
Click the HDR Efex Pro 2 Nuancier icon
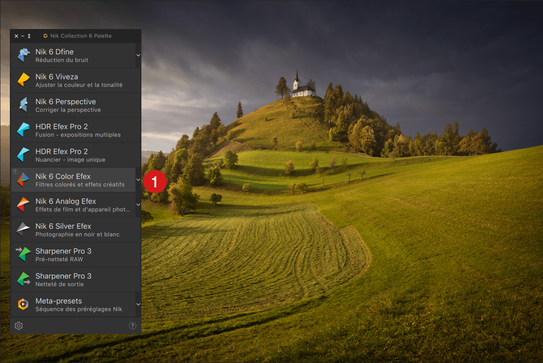(x=24, y=155)
